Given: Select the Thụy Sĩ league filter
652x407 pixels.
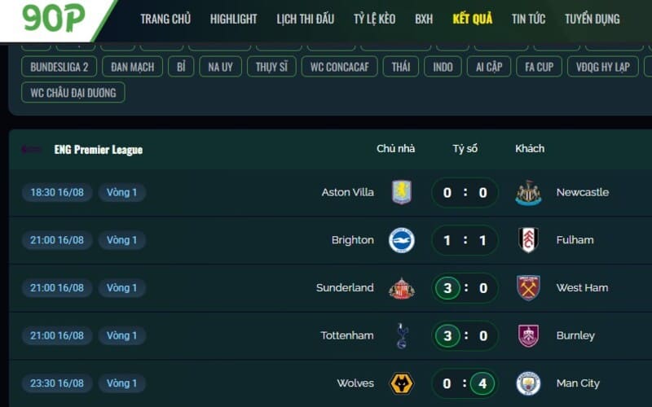Looking at the screenshot, I should pyautogui.click(x=271, y=67).
